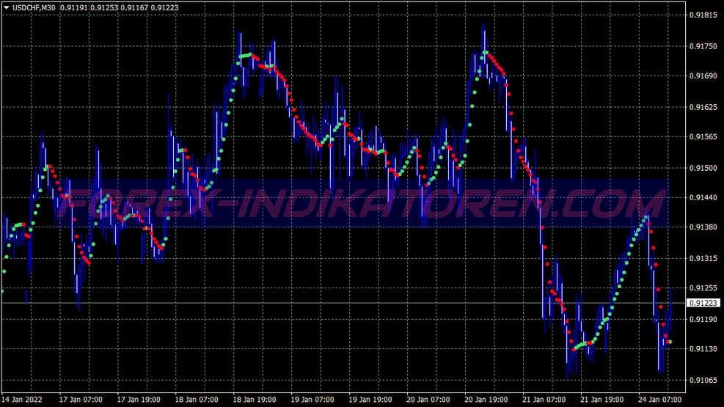Screen dimensions: 724x407
Task: Select the 0.91130 price axis label
Action: pos(703,349)
